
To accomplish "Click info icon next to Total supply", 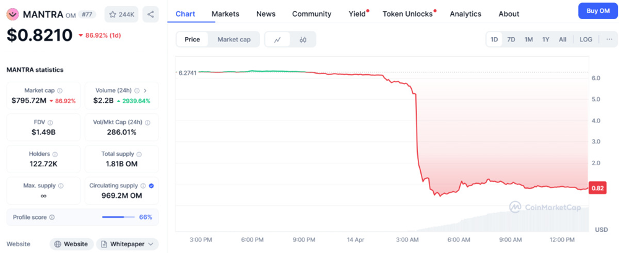I will tap(139, 154).
